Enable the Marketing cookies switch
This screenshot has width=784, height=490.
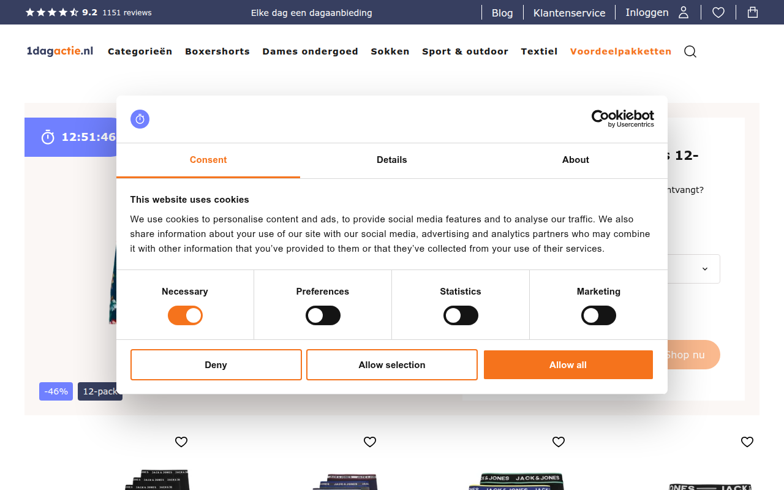point(598,315)
